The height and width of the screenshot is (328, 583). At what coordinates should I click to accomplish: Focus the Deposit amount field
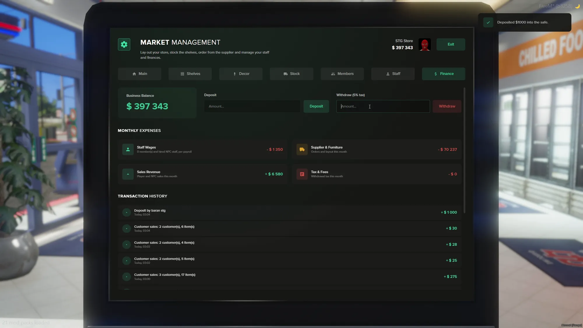click(252, 106)
